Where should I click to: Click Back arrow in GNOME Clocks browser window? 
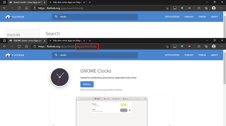(x=5, y=47)
